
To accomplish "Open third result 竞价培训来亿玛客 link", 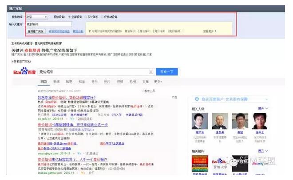I will click(72, 160).
